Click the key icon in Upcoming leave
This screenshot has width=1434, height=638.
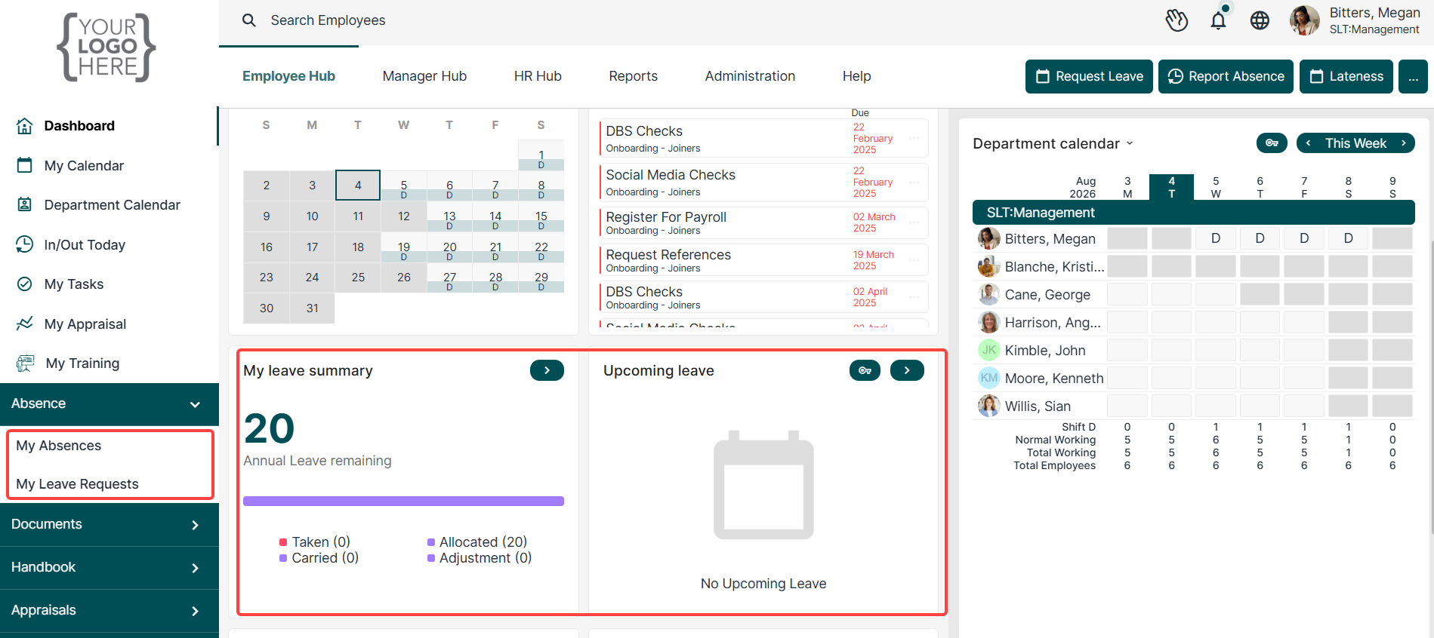[x=865, y=370]
